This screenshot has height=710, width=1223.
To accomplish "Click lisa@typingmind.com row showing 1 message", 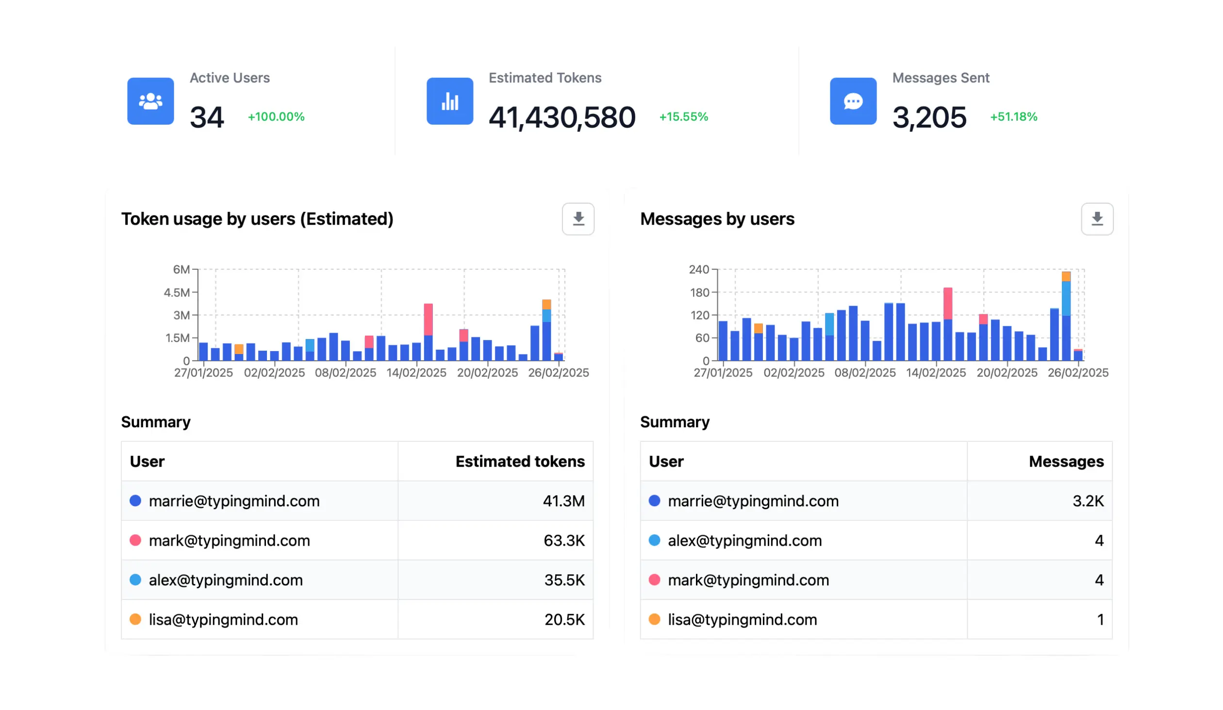I will pos(742,619).
